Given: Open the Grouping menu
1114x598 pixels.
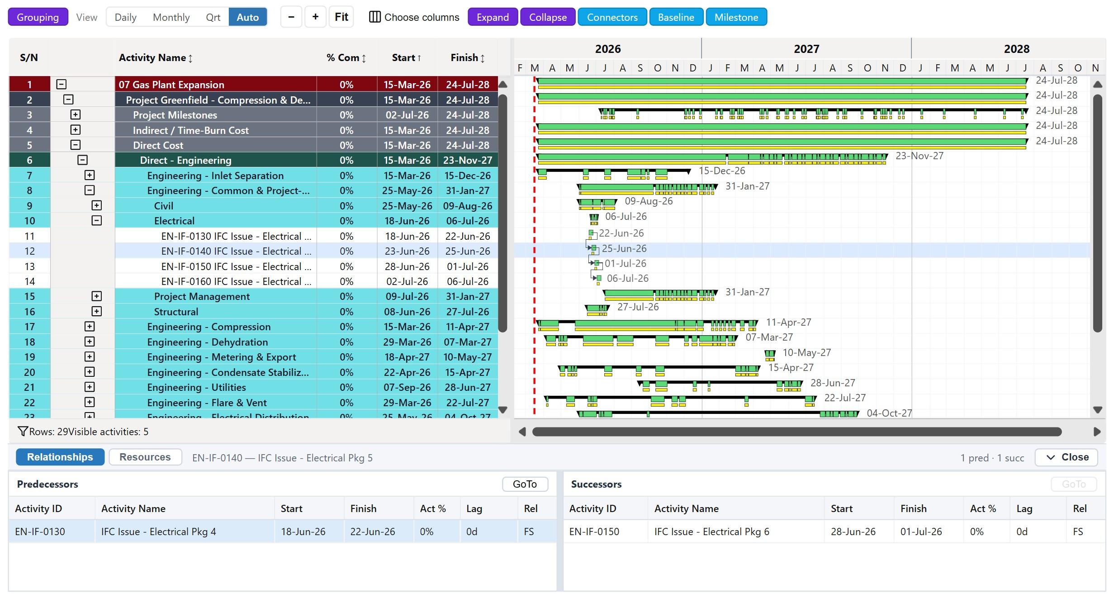Looking at the screenshot, I should [x=38, y=17].
